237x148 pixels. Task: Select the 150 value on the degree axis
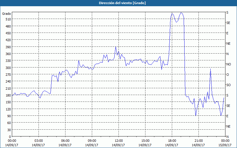click(8, 102)
